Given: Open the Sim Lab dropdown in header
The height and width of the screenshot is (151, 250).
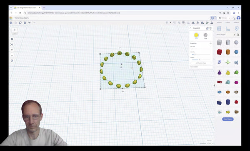Looking at the screenshot, I should point(225,18).
